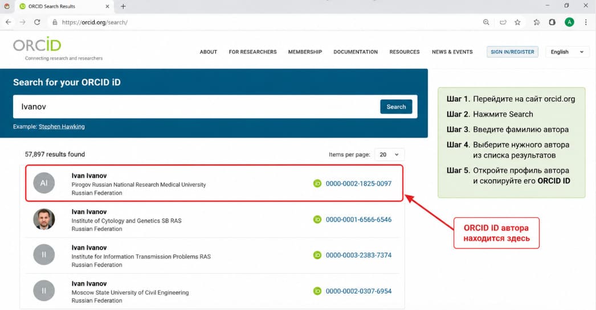Click Ivan Ivanov name at Institute of Cytology
This screenshot has width=596, height=310.
[x=89, y=212]
